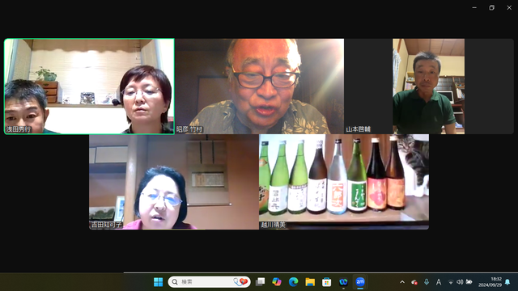The height and width of the screenshot is (291, 518).
Task: Open Task View from the taskbar
Action: click(x=261, y=282)
